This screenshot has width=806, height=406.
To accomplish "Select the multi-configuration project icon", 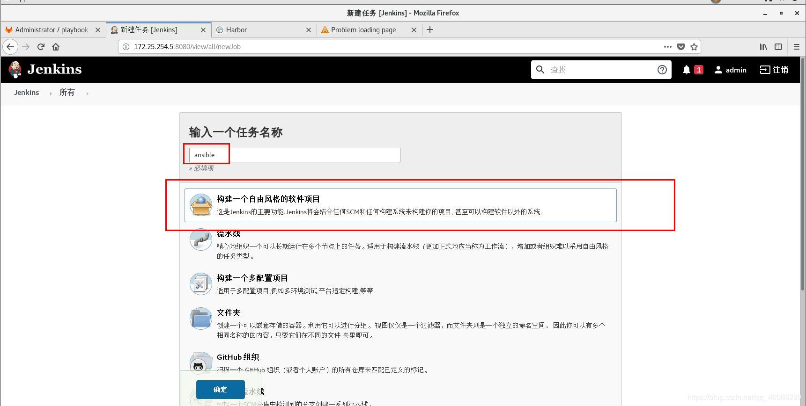I will pyautogui.click(x=201, y=284).
